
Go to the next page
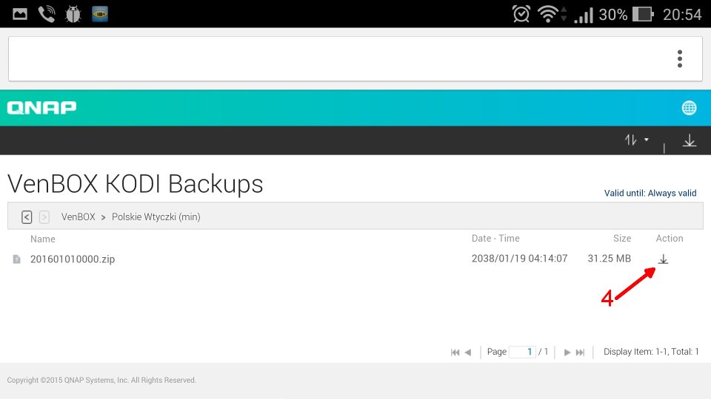pos(567,352)
